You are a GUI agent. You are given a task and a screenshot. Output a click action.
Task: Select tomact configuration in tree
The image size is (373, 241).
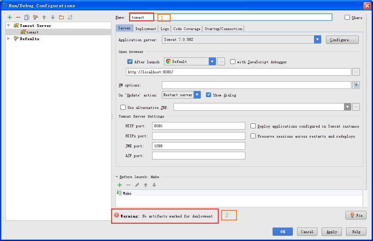point(59,32)
